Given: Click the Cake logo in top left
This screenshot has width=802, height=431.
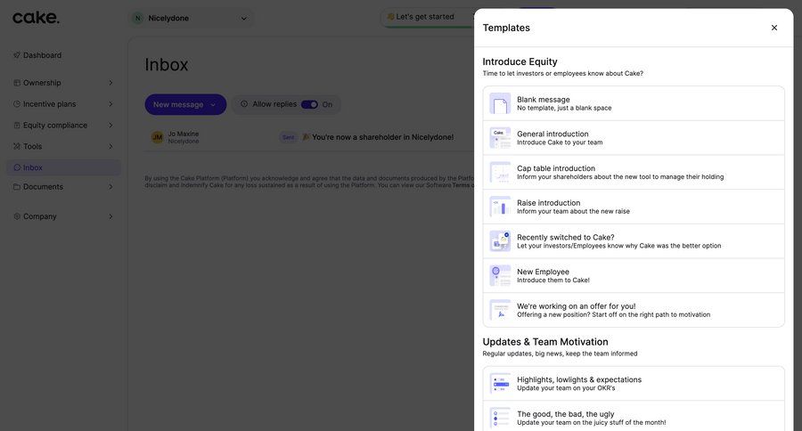Looking at the screenshot, I should (x=37, y=18).
